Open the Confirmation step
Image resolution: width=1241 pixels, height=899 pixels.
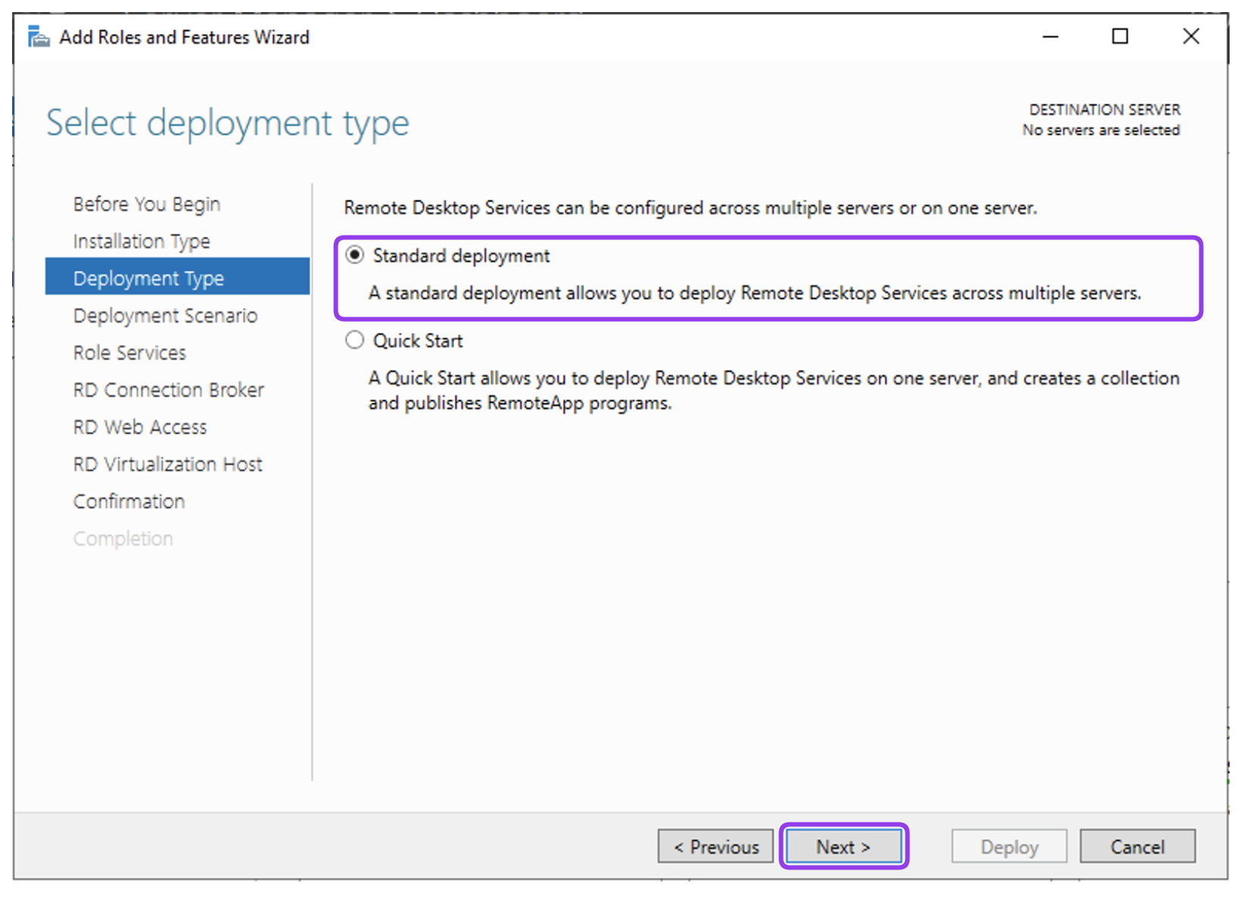[129, 501]
